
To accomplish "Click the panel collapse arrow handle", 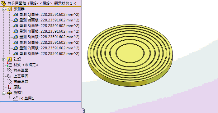I will [x=83, y=111].
